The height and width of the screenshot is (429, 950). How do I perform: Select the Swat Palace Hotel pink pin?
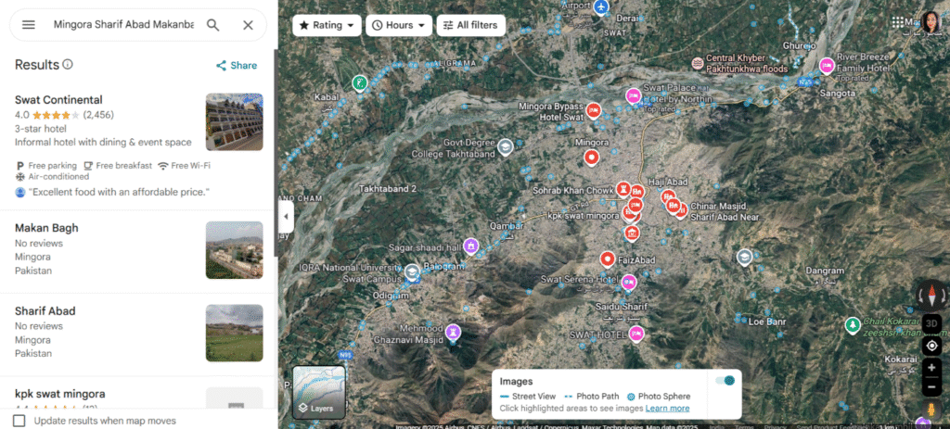pyautogui.click(x=633, y=95)
